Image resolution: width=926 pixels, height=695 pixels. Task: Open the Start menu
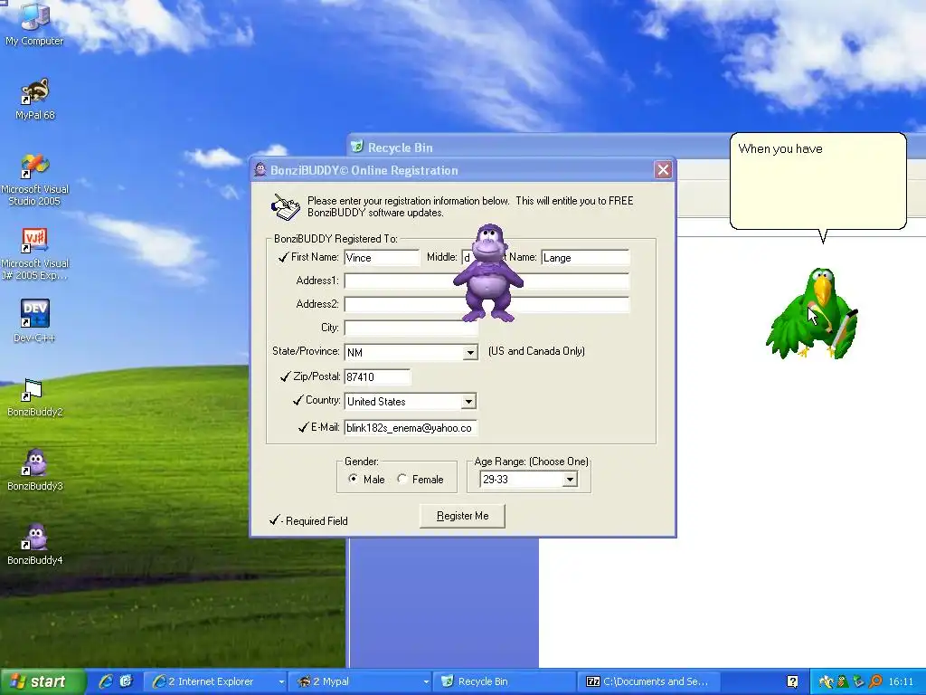[x=43, y=681]
